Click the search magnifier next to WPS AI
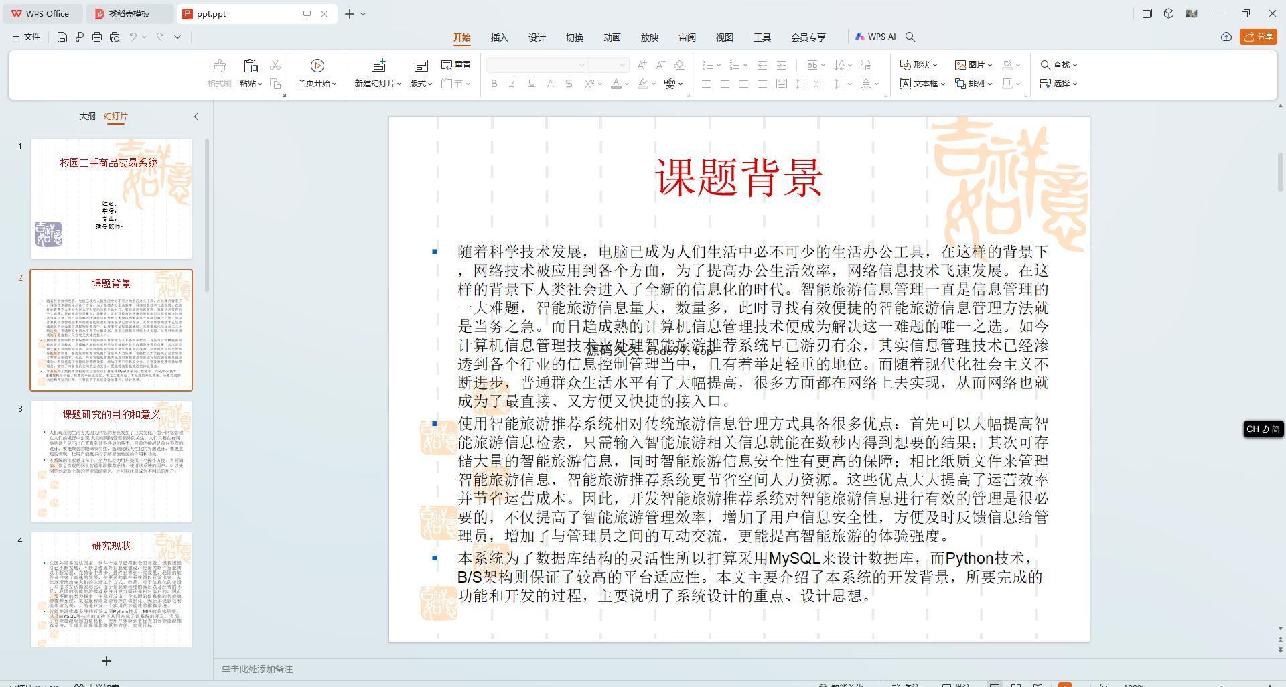 click(910, 37)
